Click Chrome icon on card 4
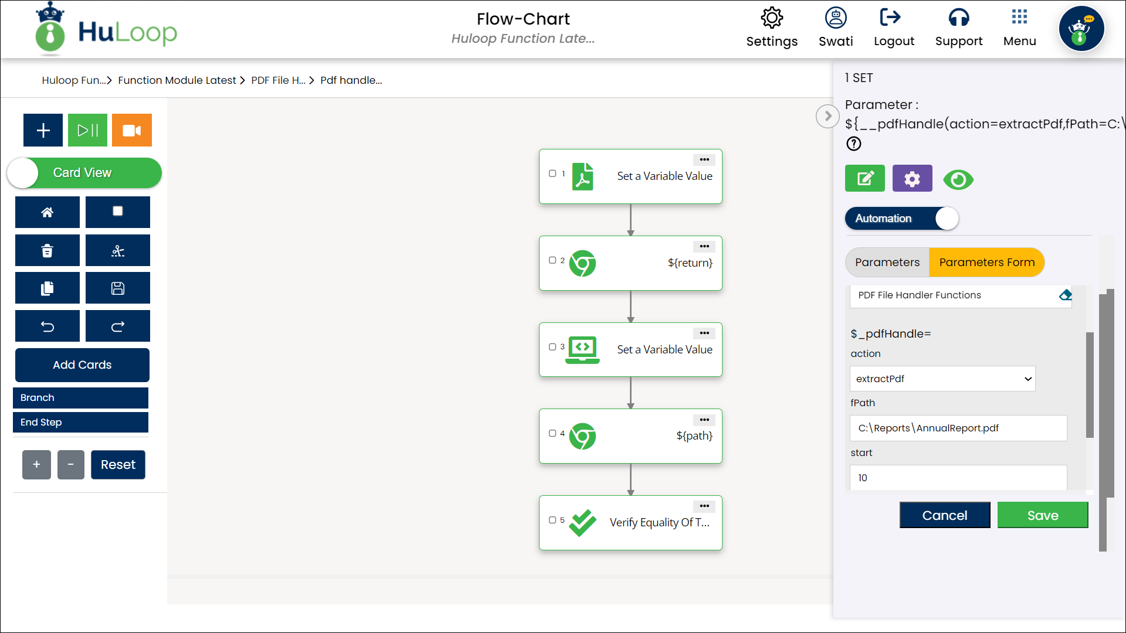This screenshot has width=1126, height=633. click(582, 437)
